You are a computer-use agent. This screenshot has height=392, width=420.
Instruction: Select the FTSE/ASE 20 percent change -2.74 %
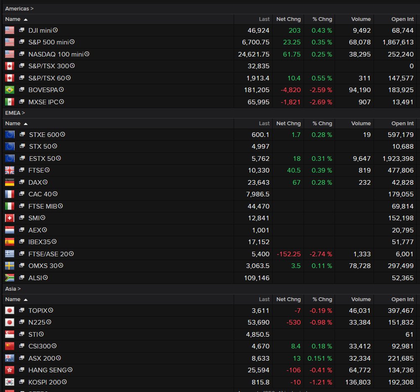coord(321,254)
